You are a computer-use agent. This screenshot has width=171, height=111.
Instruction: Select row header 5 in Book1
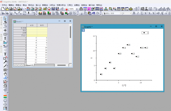pos(20,48)
